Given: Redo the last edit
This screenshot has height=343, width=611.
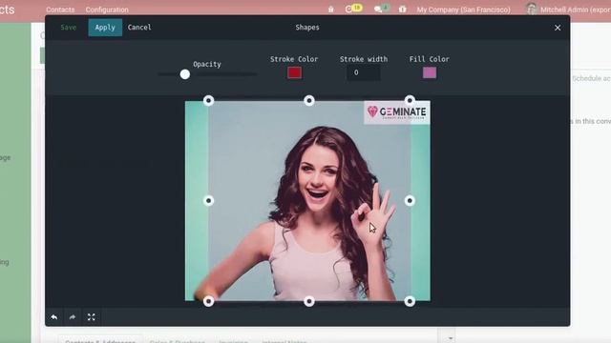Looking at the screenshot, I should coord(73,317).
